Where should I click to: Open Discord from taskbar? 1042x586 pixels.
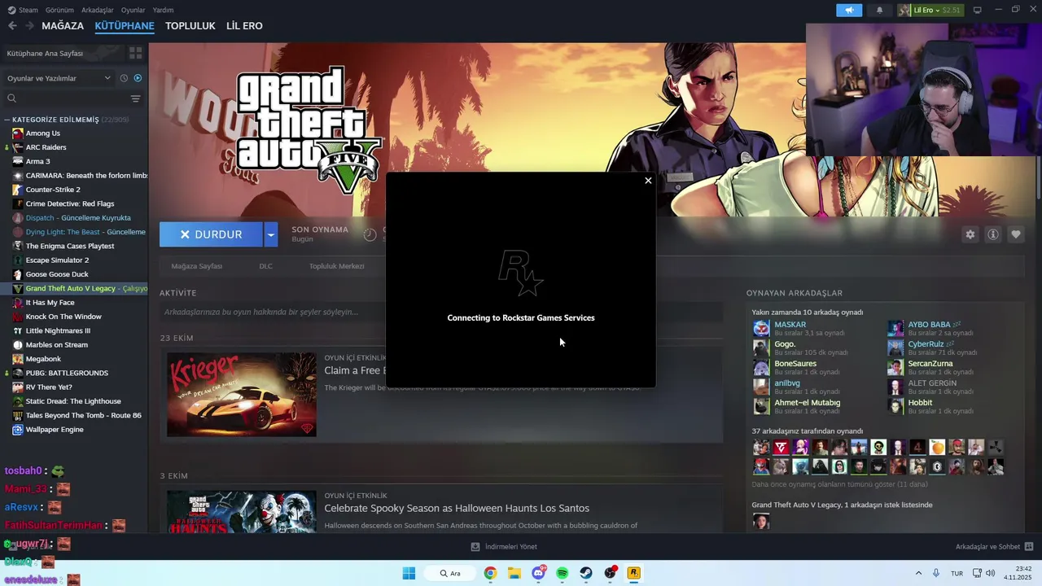(538, 573)
